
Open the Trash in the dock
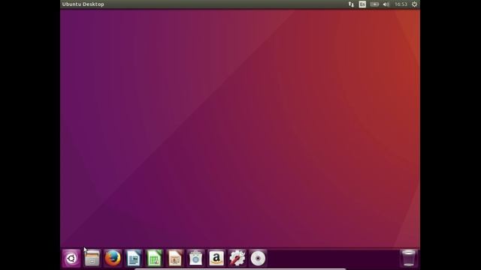408,258
